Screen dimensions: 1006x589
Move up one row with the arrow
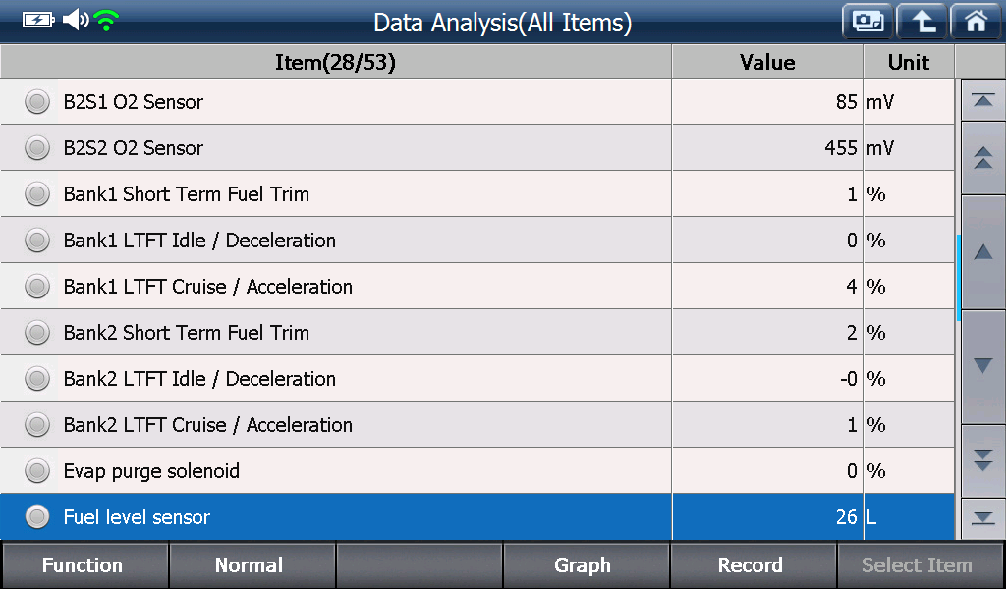(x=982, y=252)
